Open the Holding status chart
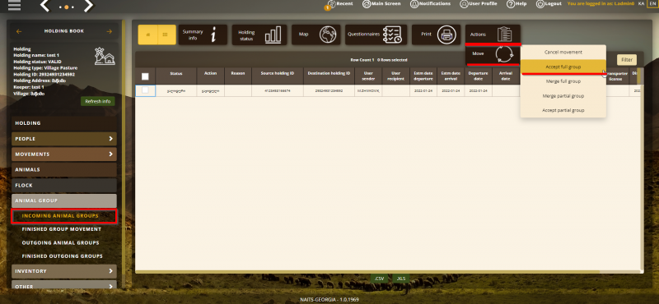Screen dimensions: 659x304 [x=259, y=35]
